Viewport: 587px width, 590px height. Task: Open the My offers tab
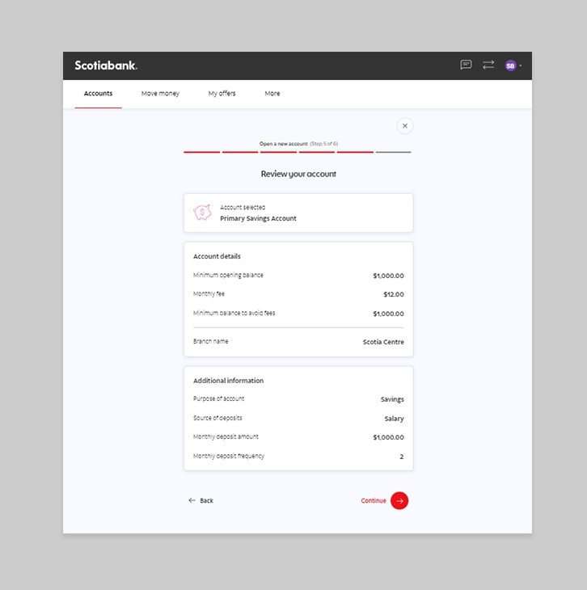coord(222,94)
